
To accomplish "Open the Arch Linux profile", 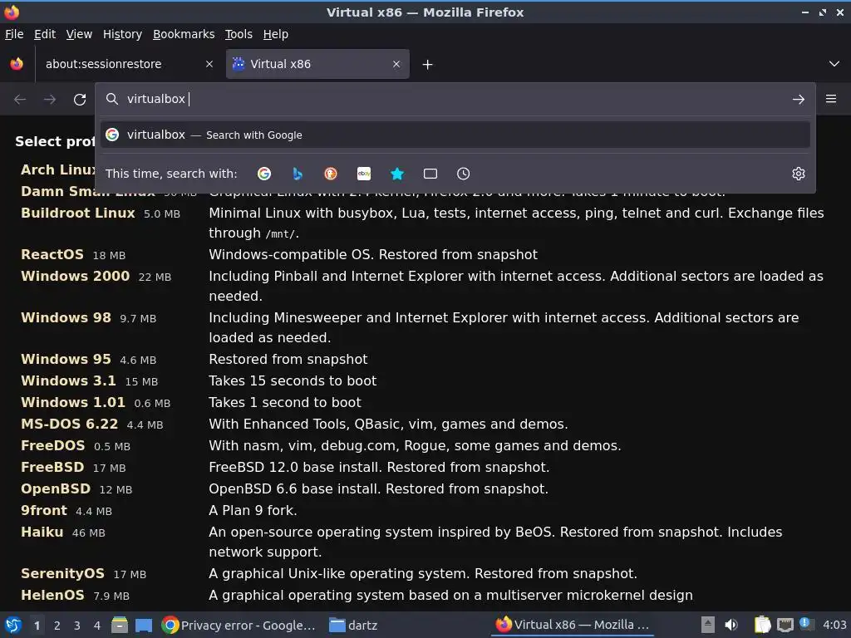I will coord(58,169).
